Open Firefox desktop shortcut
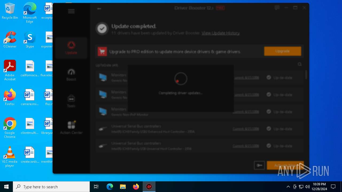Image resolution: width=342 pixels, height=192 pixels. click(x=10, y=97)
